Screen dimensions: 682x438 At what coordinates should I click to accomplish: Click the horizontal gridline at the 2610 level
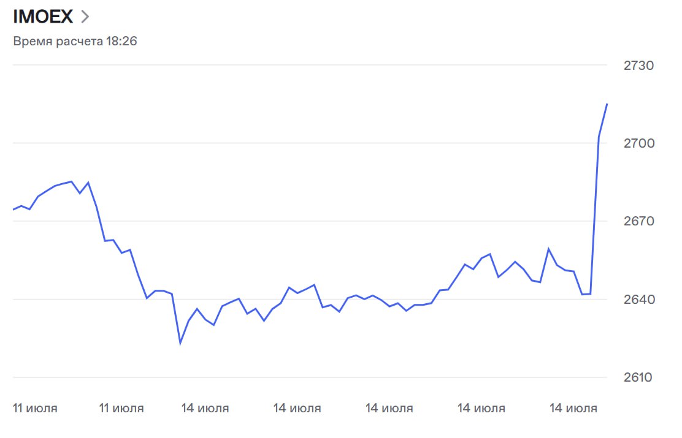pyautogui.click(x=307, y=377)
